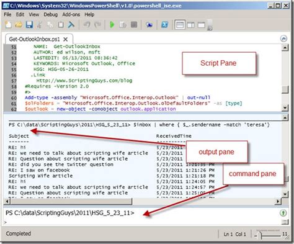Image resolution: width=294 pixels, height=244 pixels.
Task: Click the Copy toolbar icon
Action: (50, 25)
